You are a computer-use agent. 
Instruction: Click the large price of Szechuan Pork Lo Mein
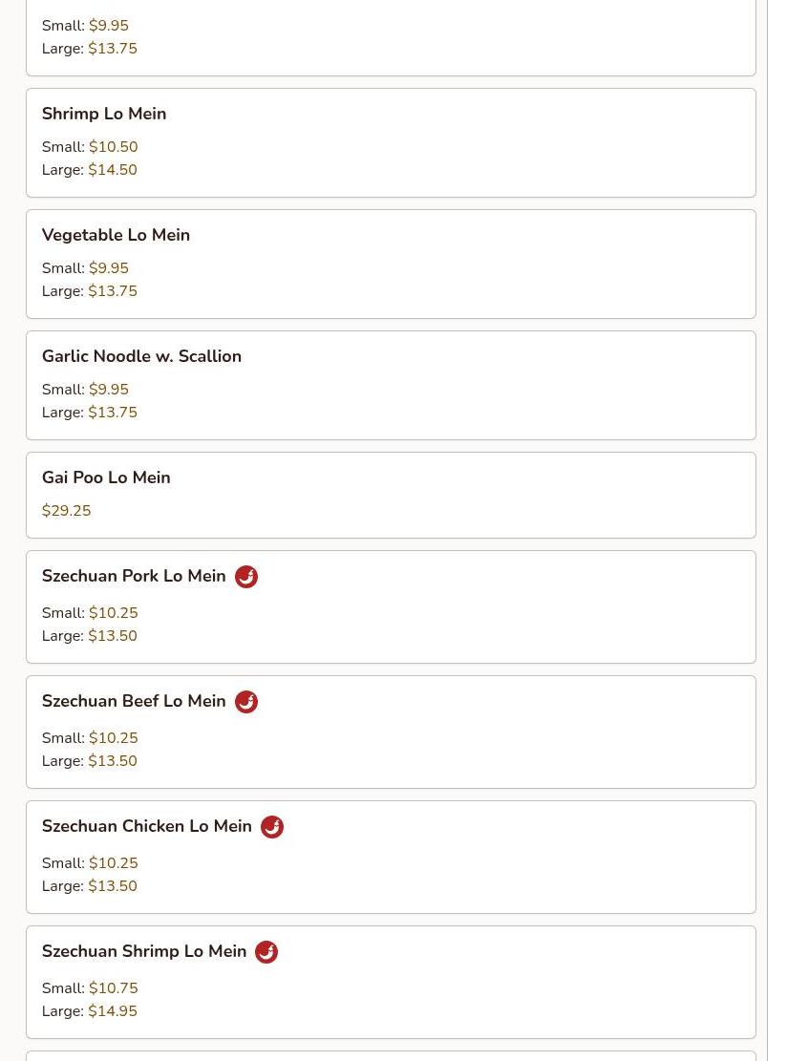113,636
